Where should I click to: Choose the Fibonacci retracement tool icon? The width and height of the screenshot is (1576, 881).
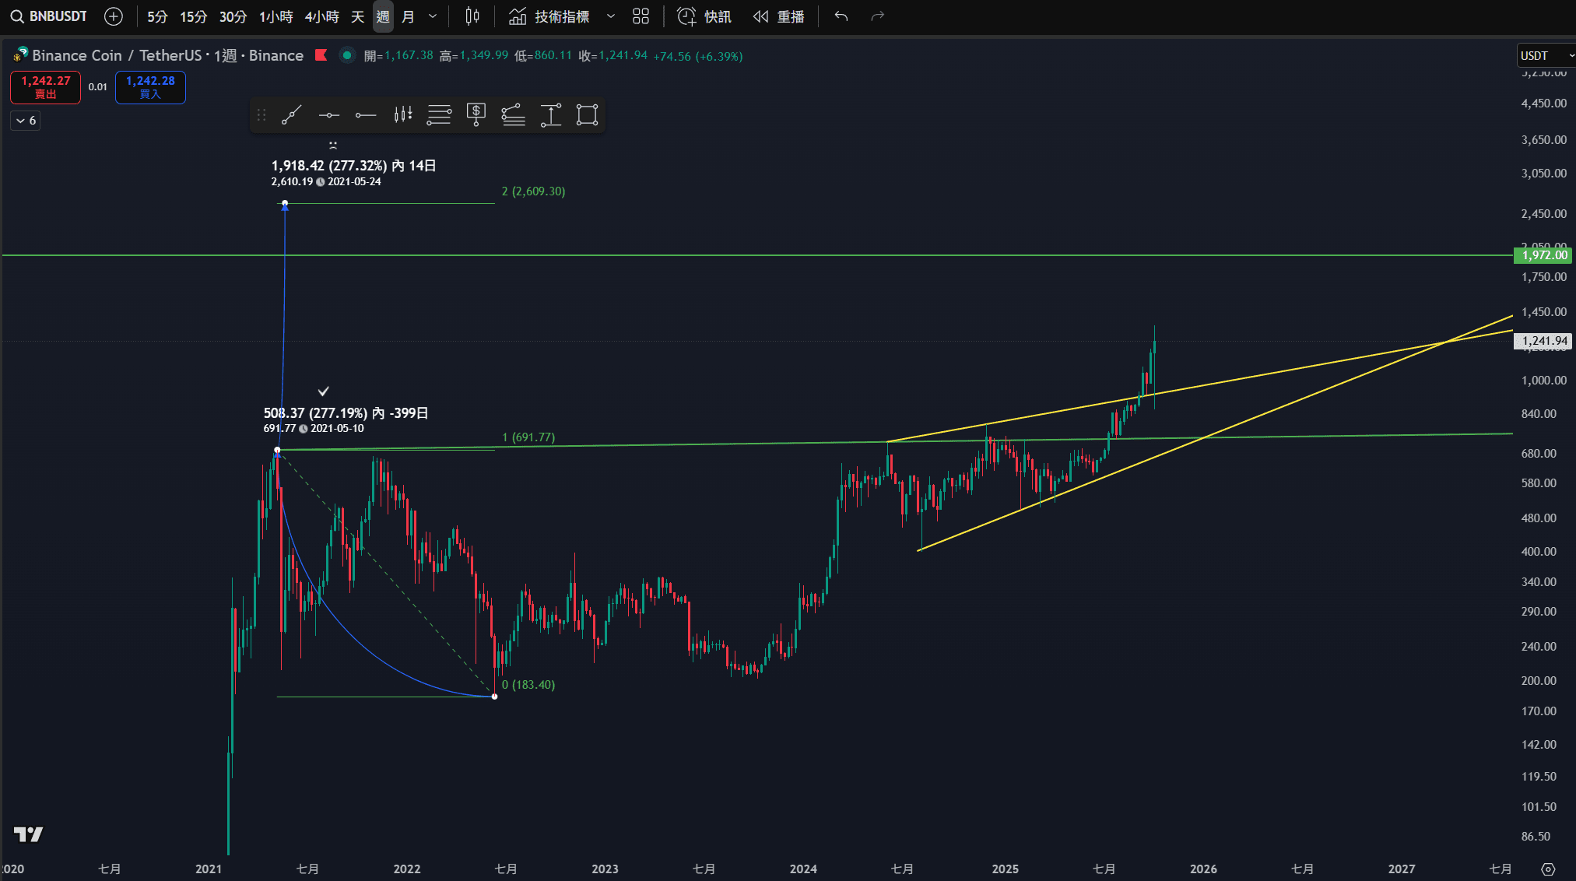point(439,115)
